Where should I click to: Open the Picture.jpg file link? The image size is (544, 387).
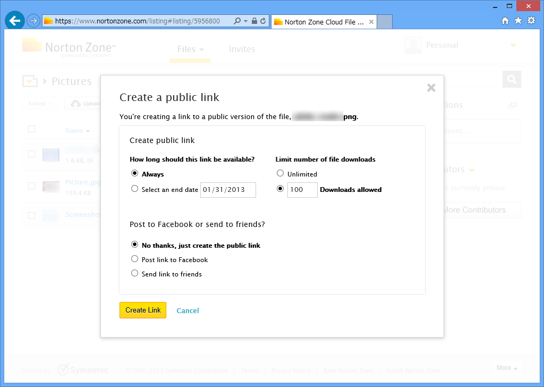(82, 182)
